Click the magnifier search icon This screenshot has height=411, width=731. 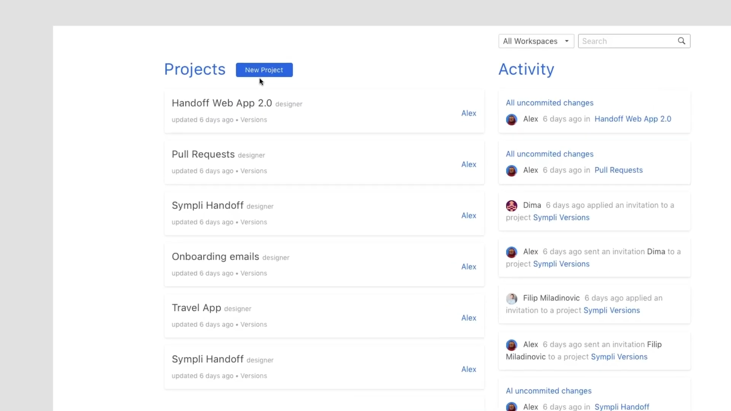(682, 41)
